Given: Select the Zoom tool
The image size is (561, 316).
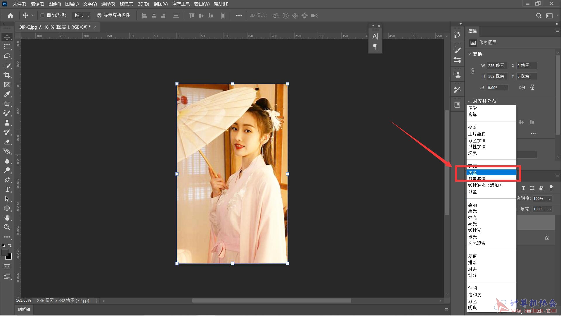Looking at the screenshot, I should click(x=7, y=227).
